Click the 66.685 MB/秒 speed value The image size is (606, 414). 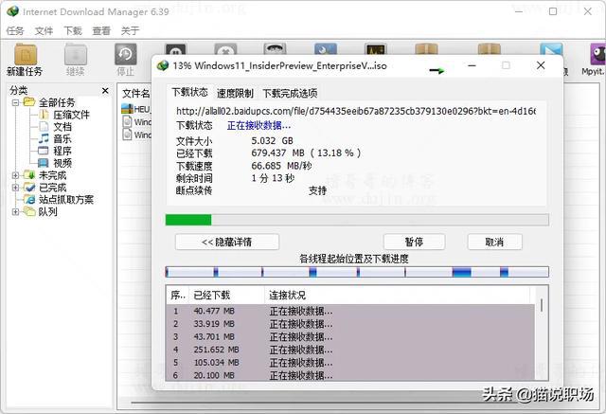281,166
